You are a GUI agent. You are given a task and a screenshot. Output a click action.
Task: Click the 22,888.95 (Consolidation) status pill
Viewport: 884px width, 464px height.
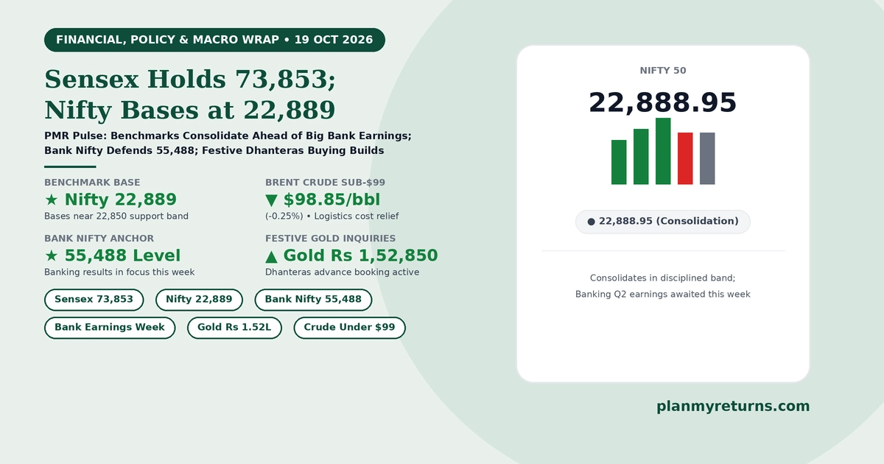coord(663,222)
